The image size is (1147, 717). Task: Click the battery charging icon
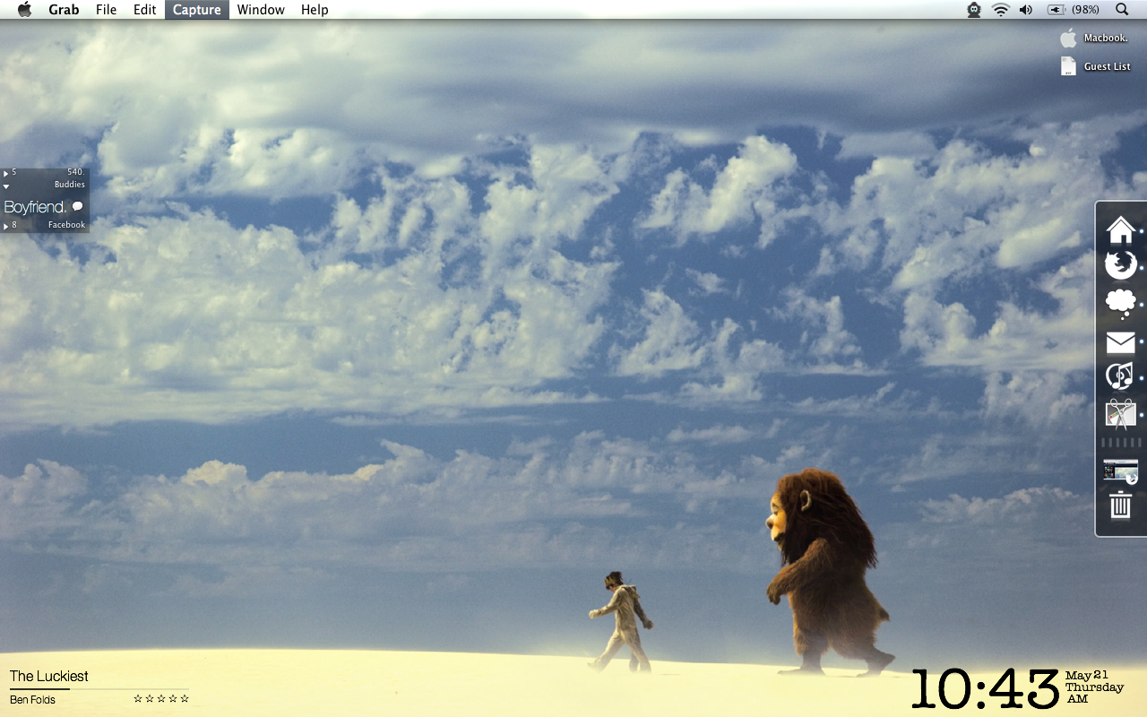(x=1056, y=10)
